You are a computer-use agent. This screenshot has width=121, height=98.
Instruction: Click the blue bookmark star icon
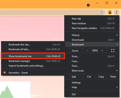(102, 13)
